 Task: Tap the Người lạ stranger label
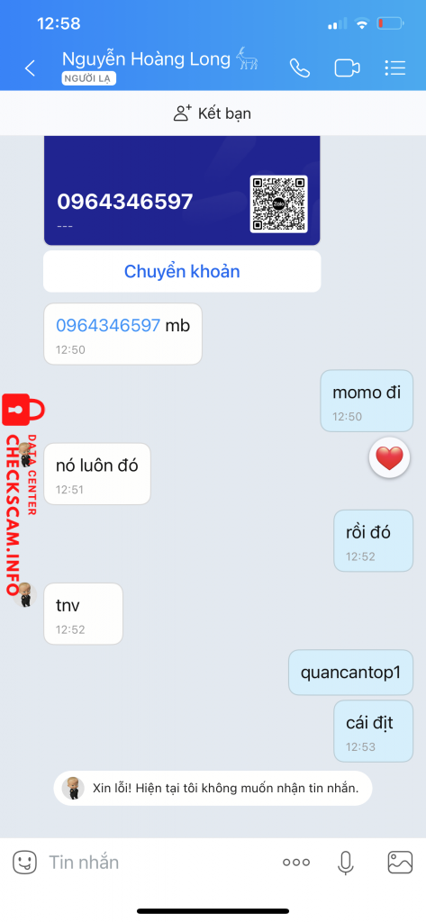89,79
